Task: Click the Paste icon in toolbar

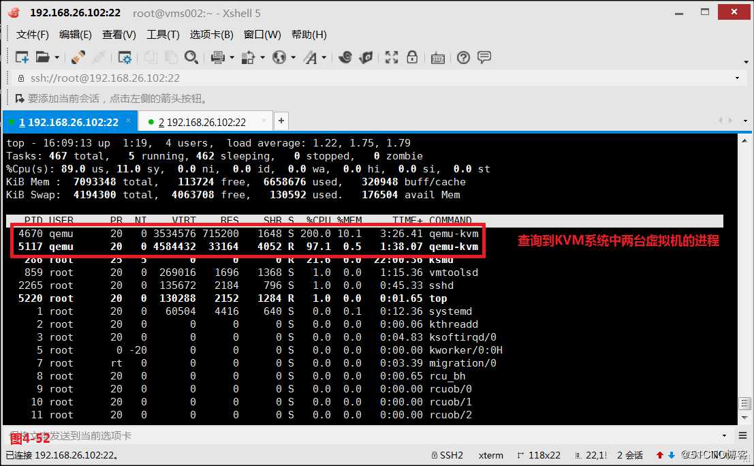Action: [171, 57]
